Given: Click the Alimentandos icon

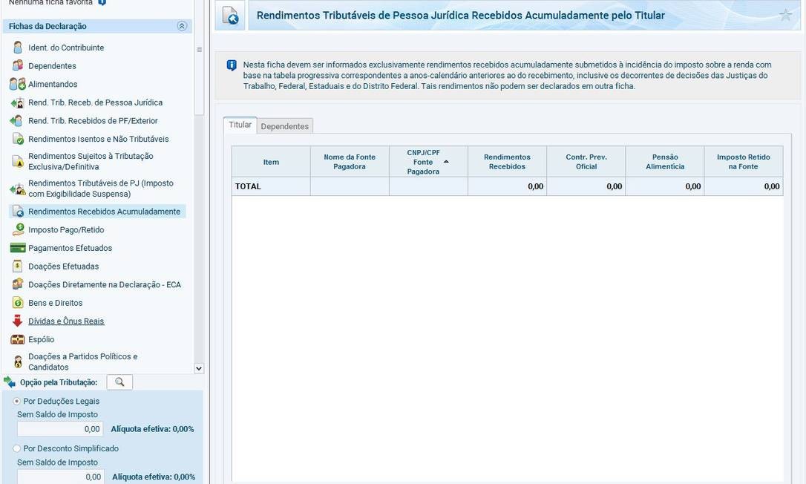Looking at the screenshot, I should point(18,85).
